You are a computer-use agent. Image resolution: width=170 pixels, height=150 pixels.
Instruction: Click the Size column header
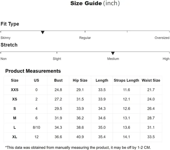[15, 80]
